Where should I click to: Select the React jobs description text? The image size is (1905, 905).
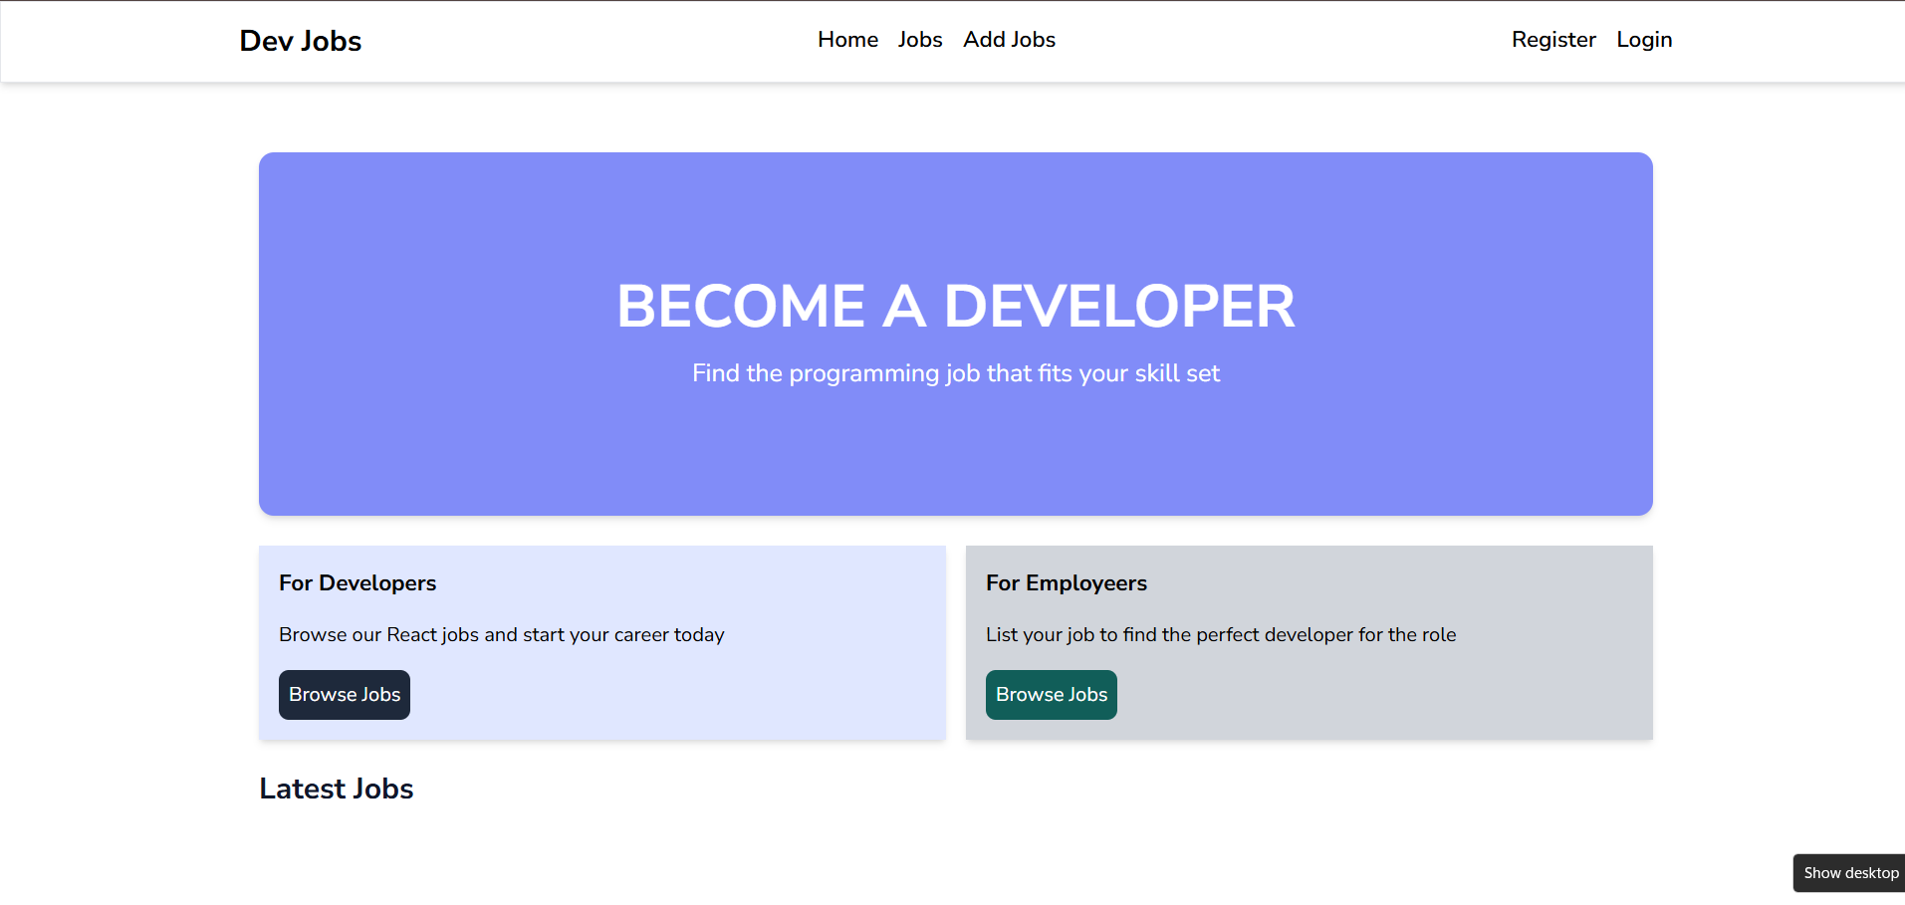pyautogui.click(x=501, y=634)
